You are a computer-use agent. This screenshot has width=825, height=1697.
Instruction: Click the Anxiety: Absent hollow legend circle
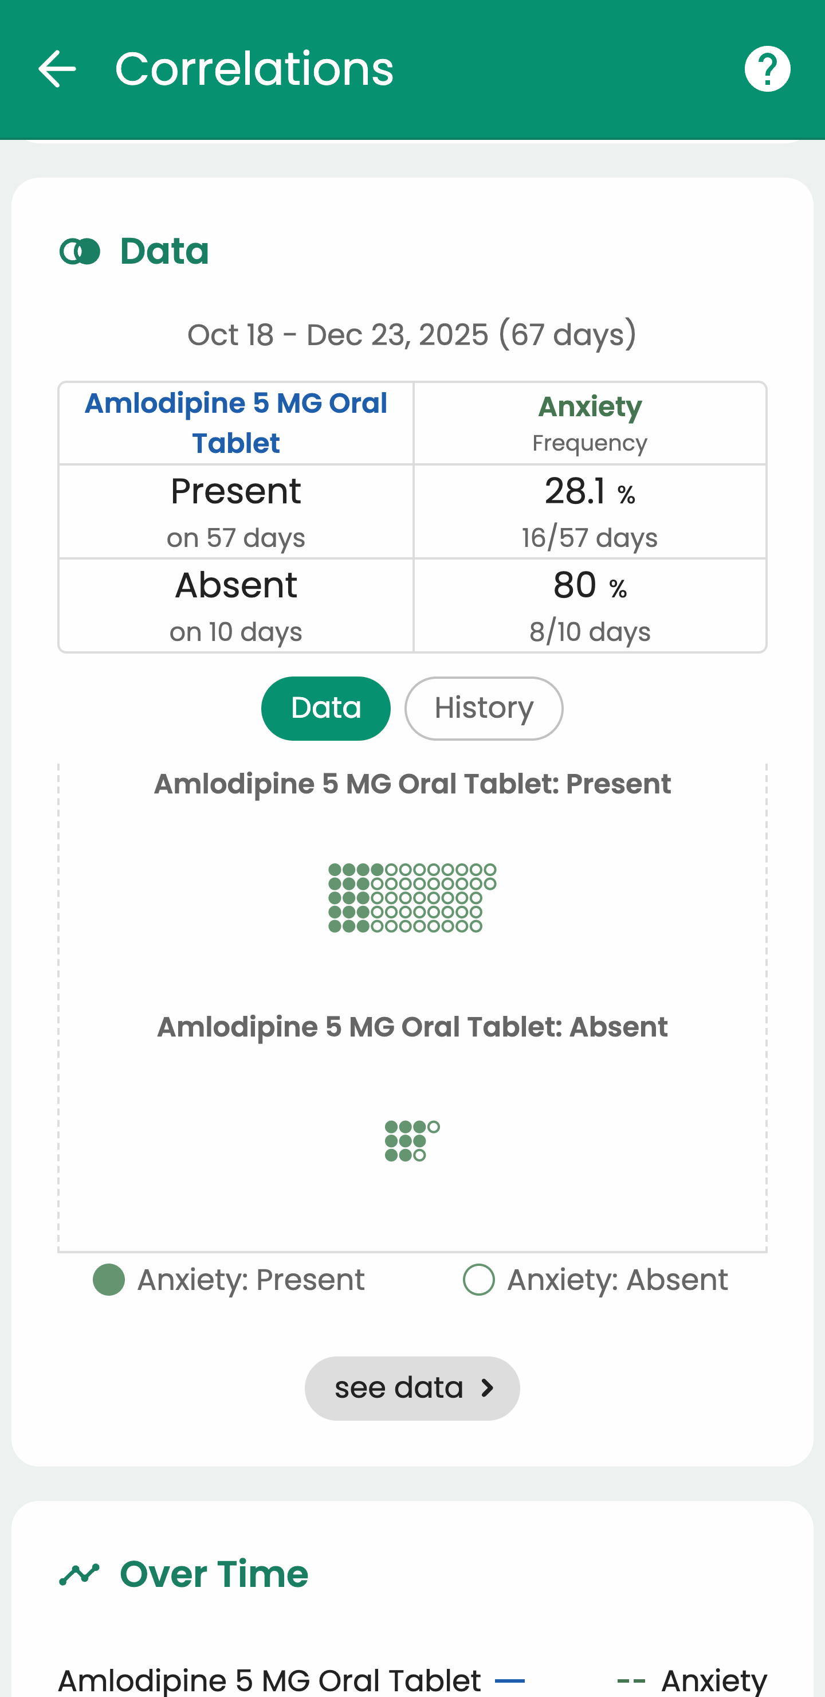(478, 1280)
